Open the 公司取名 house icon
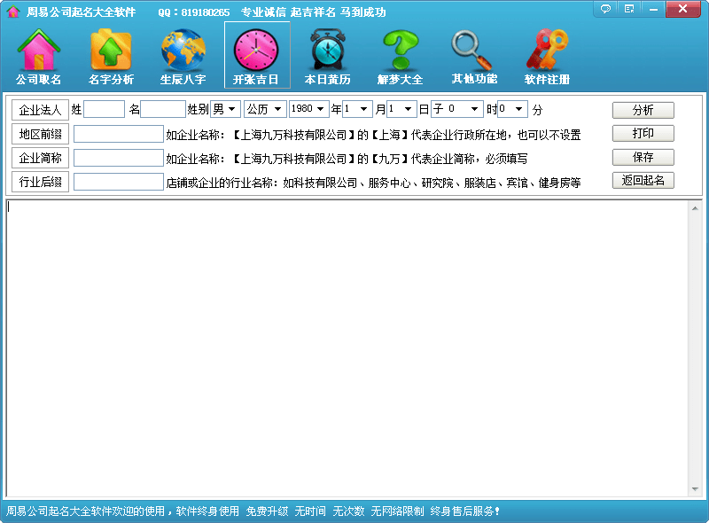The width and height of the screenshot is (709, 523). tap(38, 52)
